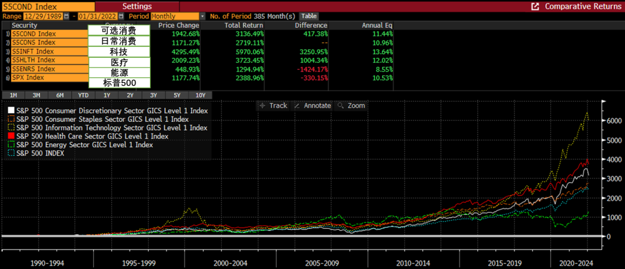Click Consumer Discretionary white legend swatch
The height and width of the screenshot is (269, 625).
(11, 110)
